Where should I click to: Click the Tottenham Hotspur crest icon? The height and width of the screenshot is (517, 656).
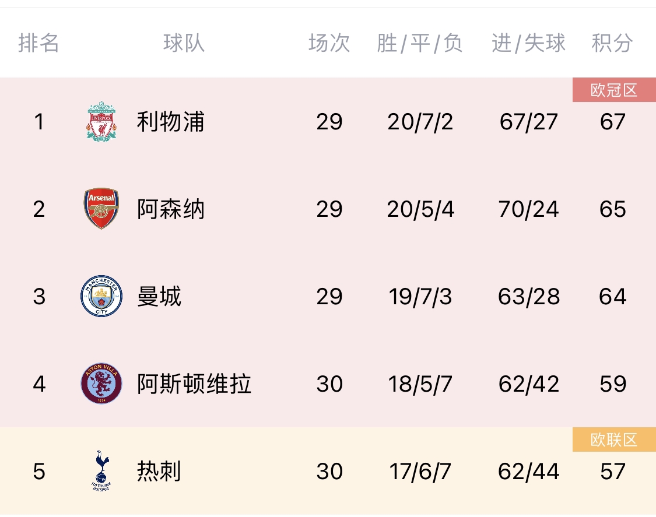[103, 471]
